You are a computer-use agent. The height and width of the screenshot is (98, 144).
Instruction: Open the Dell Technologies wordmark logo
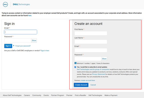coord(21,4)
